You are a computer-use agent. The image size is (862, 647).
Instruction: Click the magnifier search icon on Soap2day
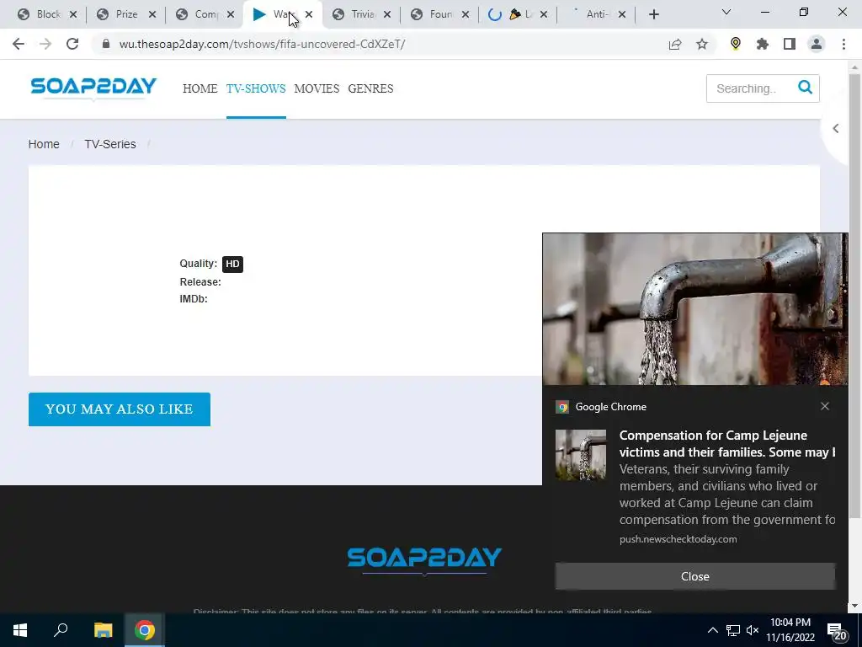tap(805, 88)
